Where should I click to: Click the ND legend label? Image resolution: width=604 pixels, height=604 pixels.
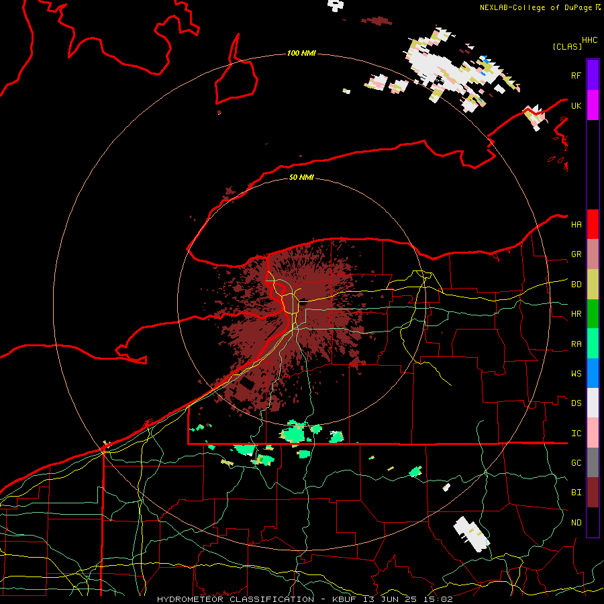click(576, 523)
